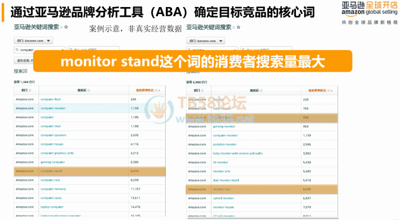Open the curved monitor search term
The image size is (400, 220).
point(223,198)
